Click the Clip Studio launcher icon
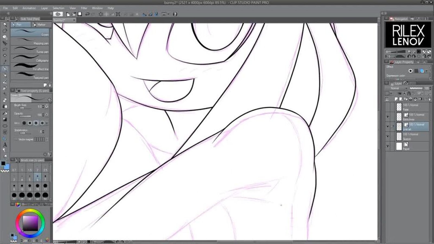Image resolution: width=434 pixels, height=244 pixels. [58, 14]
